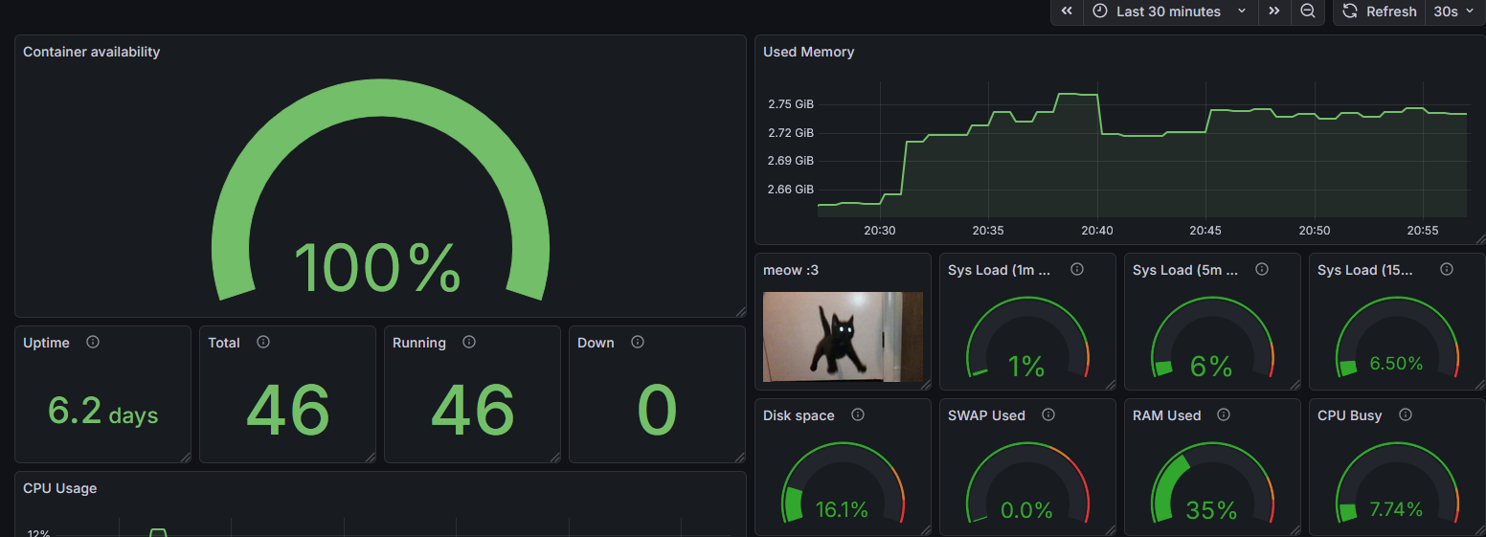Click the Down containers value 0
This screenshot has height=537, width=1486.
pyautogui.click(x=657, y=411)
